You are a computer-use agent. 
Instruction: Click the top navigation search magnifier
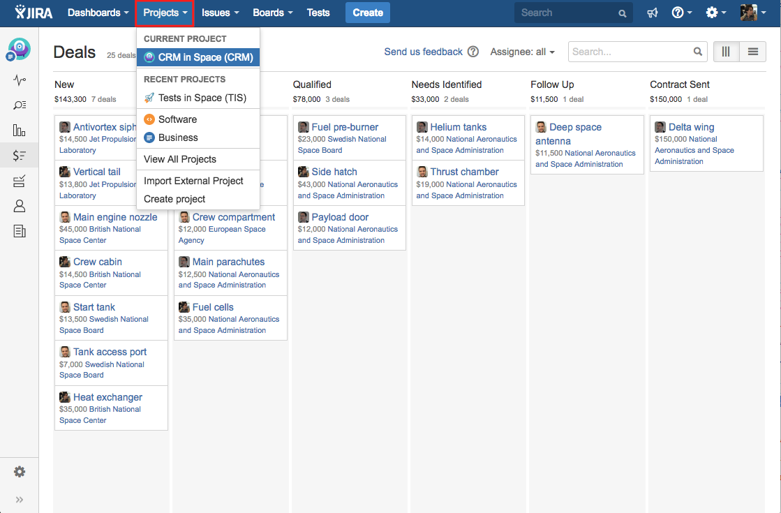[x=623, y=13]
